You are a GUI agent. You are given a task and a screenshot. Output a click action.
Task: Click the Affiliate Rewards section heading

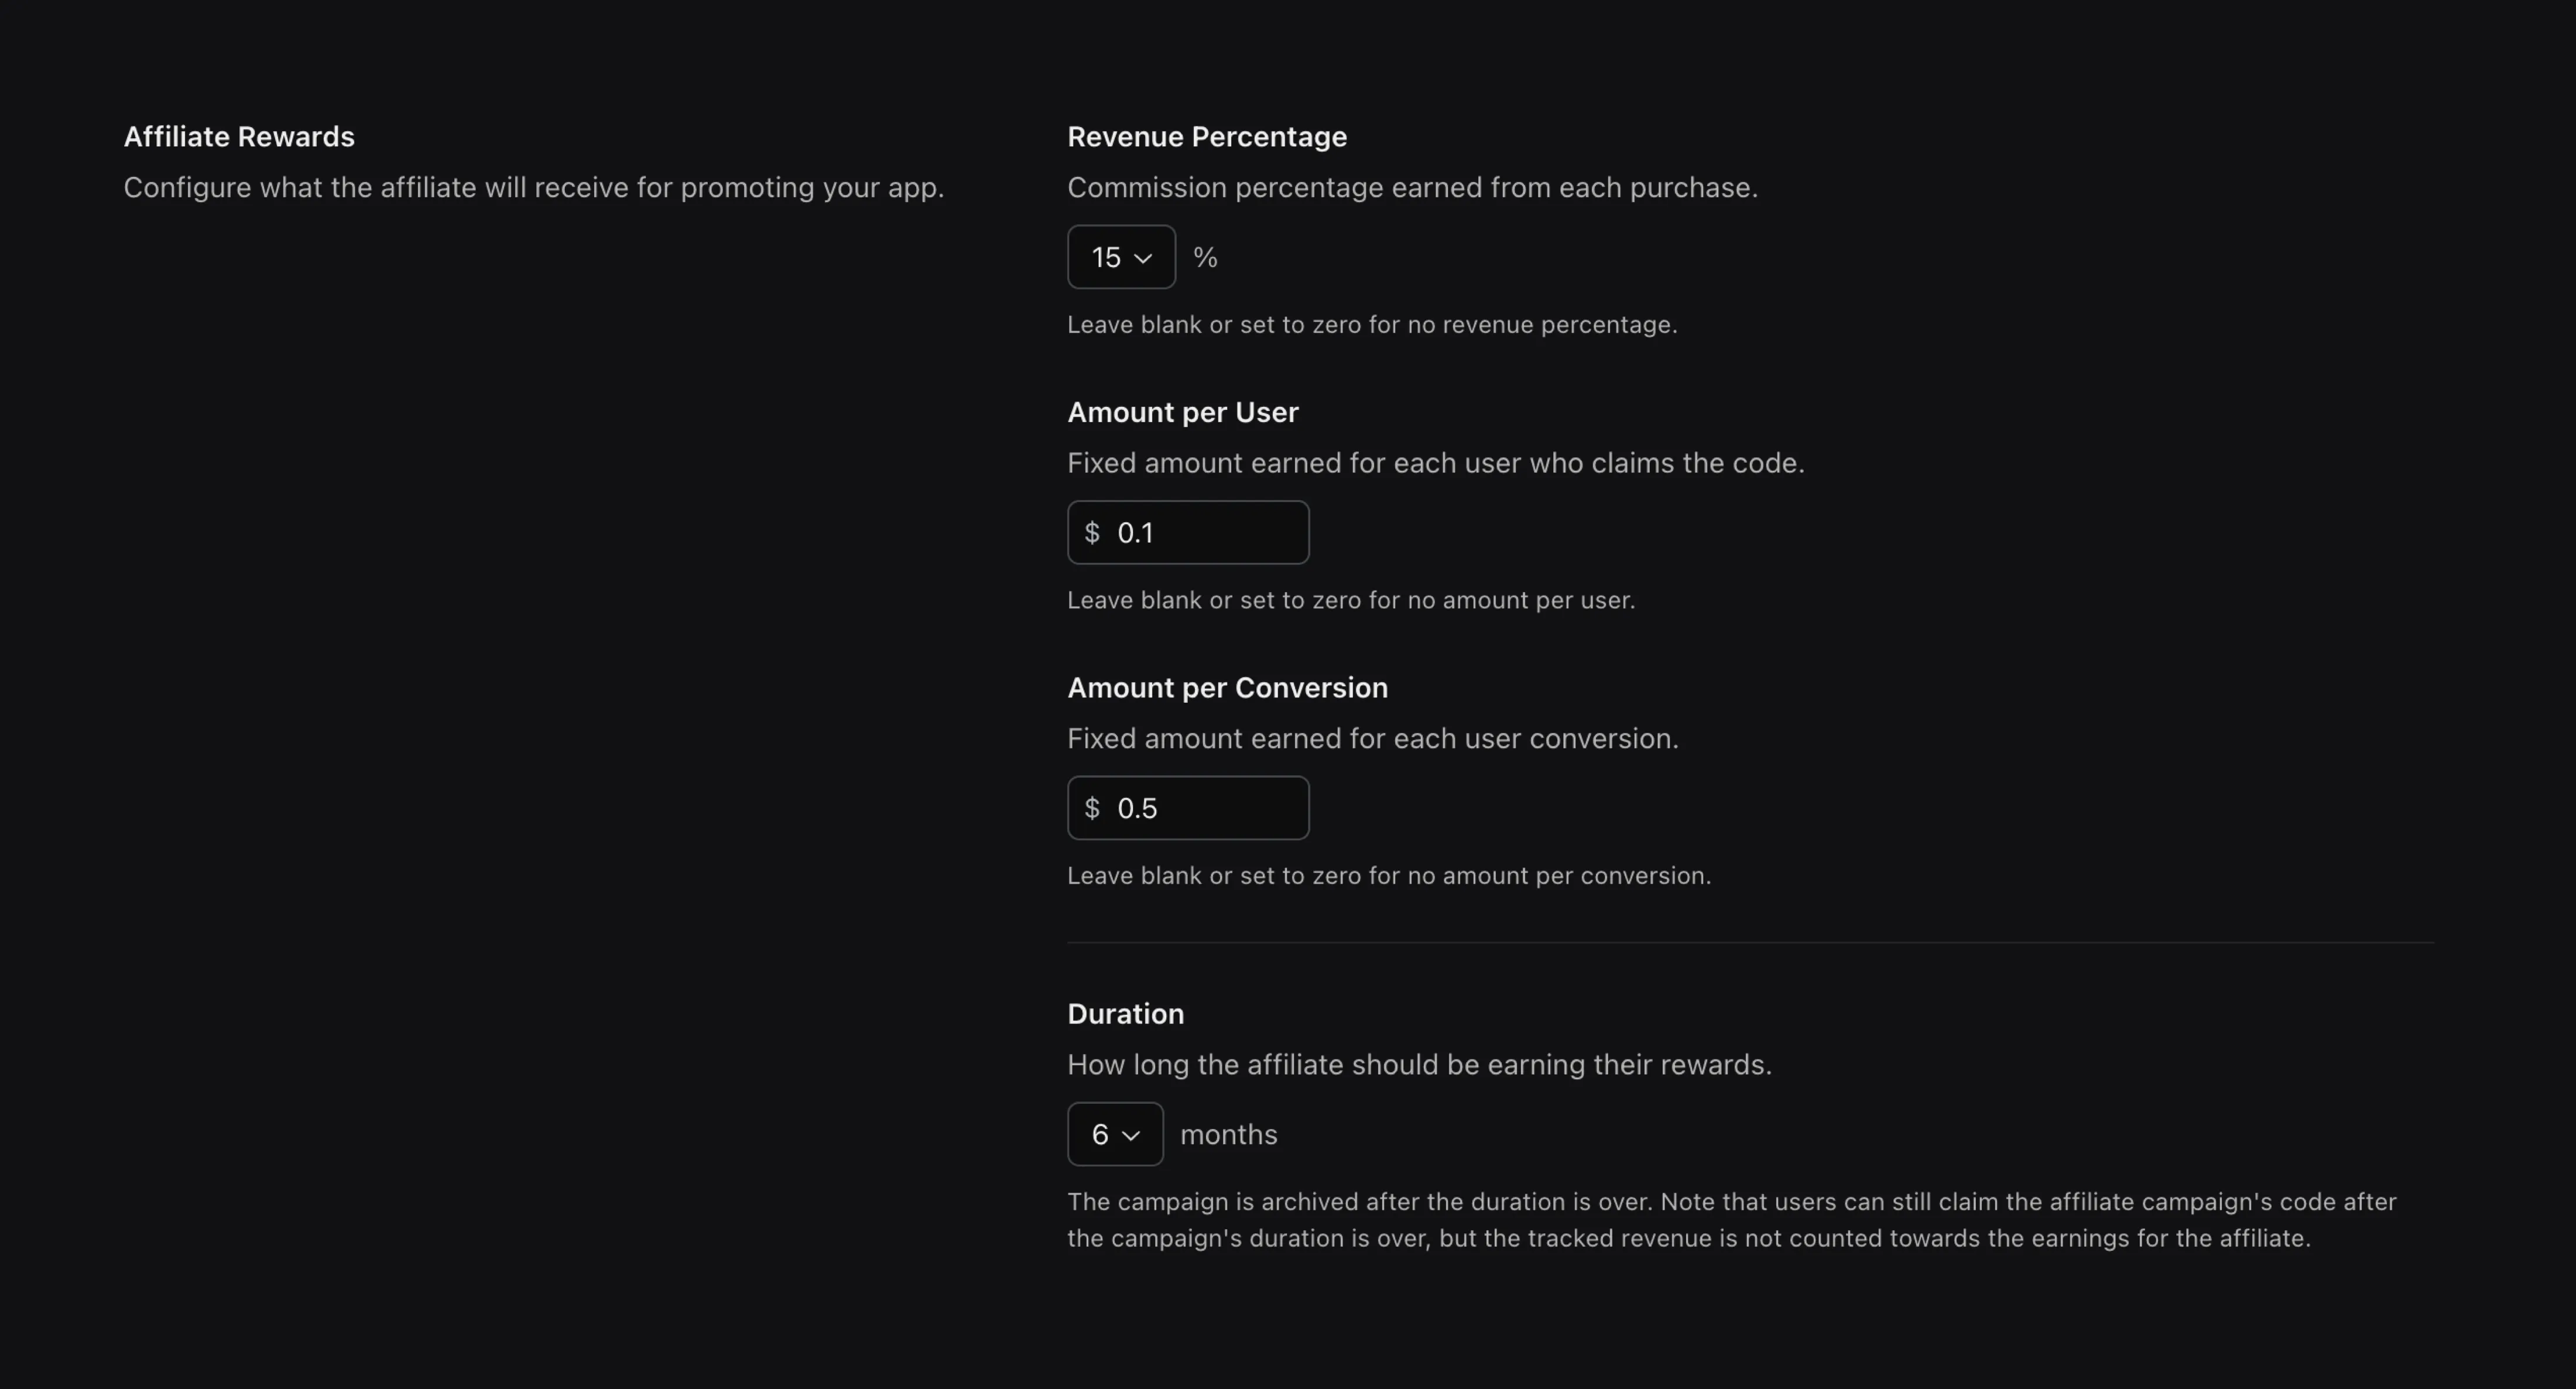pos(239,136)
